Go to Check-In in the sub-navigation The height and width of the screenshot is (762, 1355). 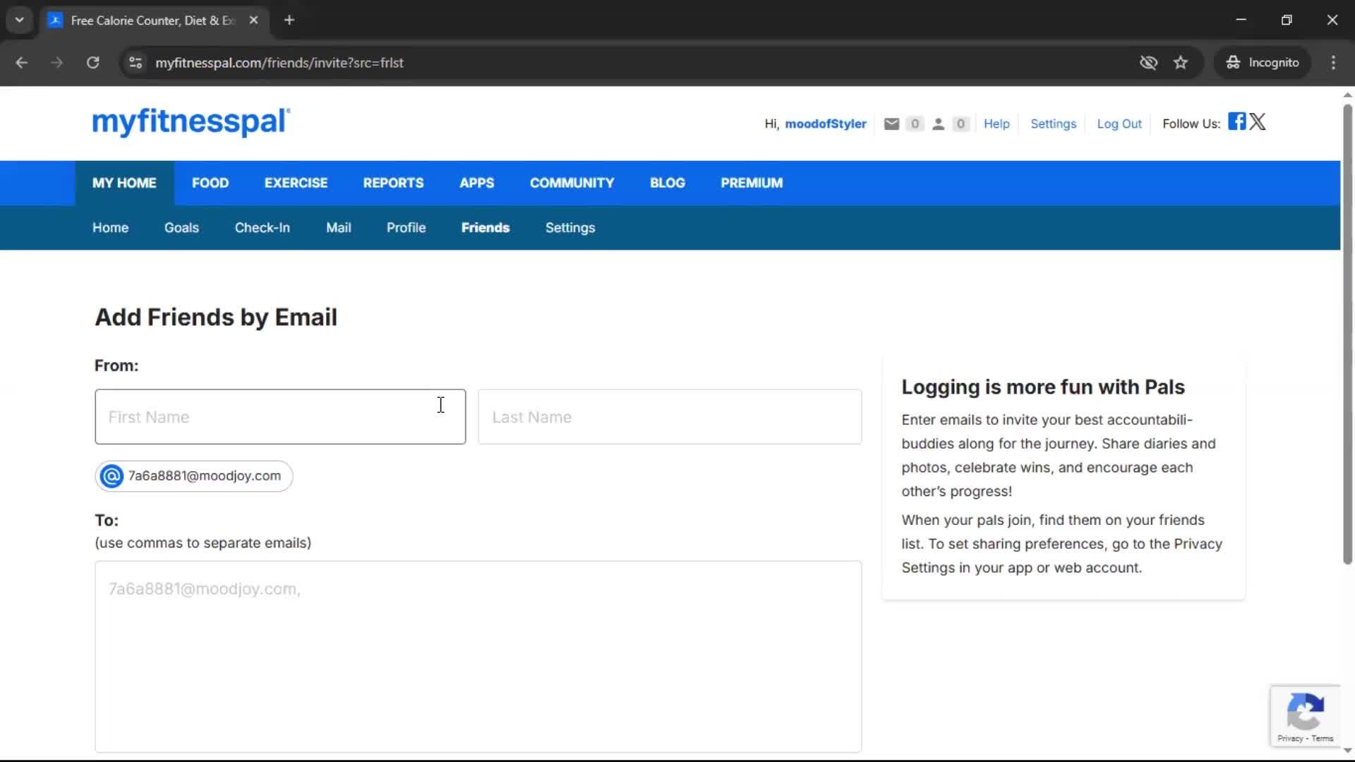click(262, 228)
